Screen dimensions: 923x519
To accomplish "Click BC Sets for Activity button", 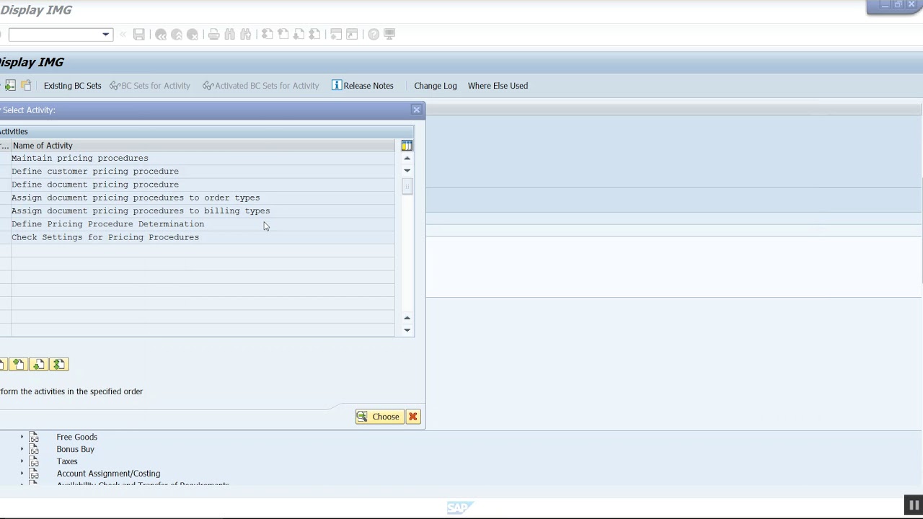I will pos(150,86).
